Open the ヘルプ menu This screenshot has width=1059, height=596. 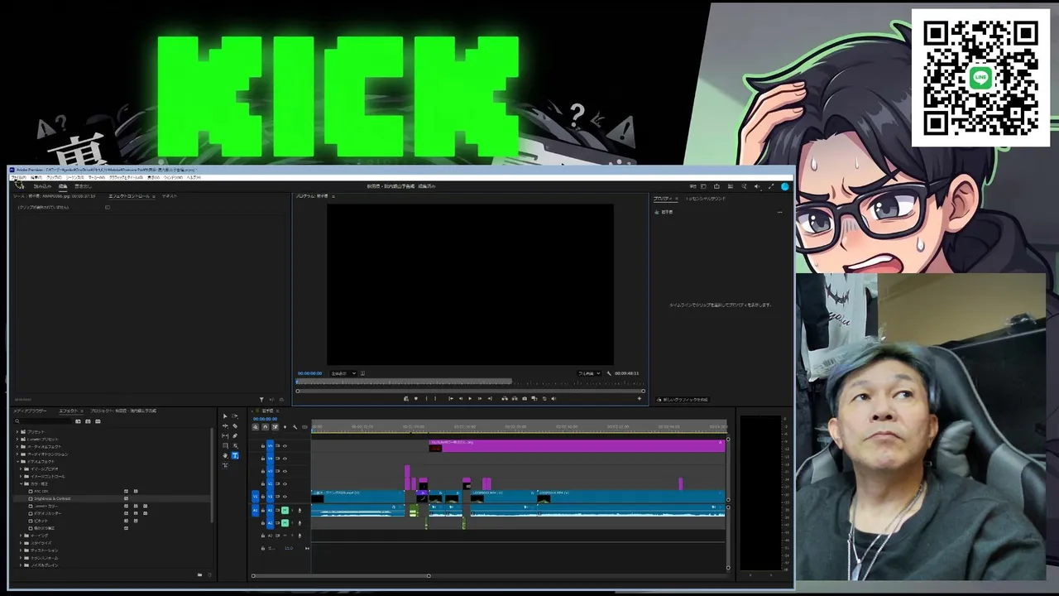click(194, 177)
